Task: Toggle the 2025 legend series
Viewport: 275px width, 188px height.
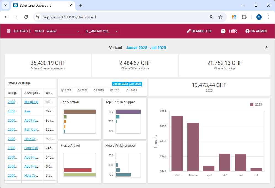Action: pos(256,104)
